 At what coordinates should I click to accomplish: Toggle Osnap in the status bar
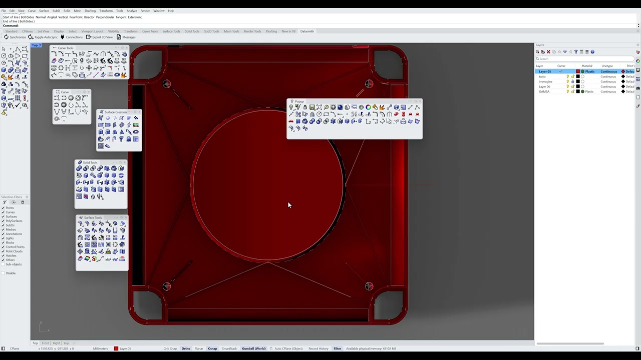[x=212, y=348]
